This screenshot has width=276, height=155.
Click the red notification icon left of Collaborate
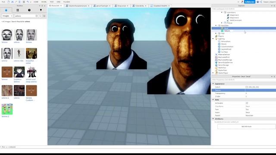(x=242, y=2)
